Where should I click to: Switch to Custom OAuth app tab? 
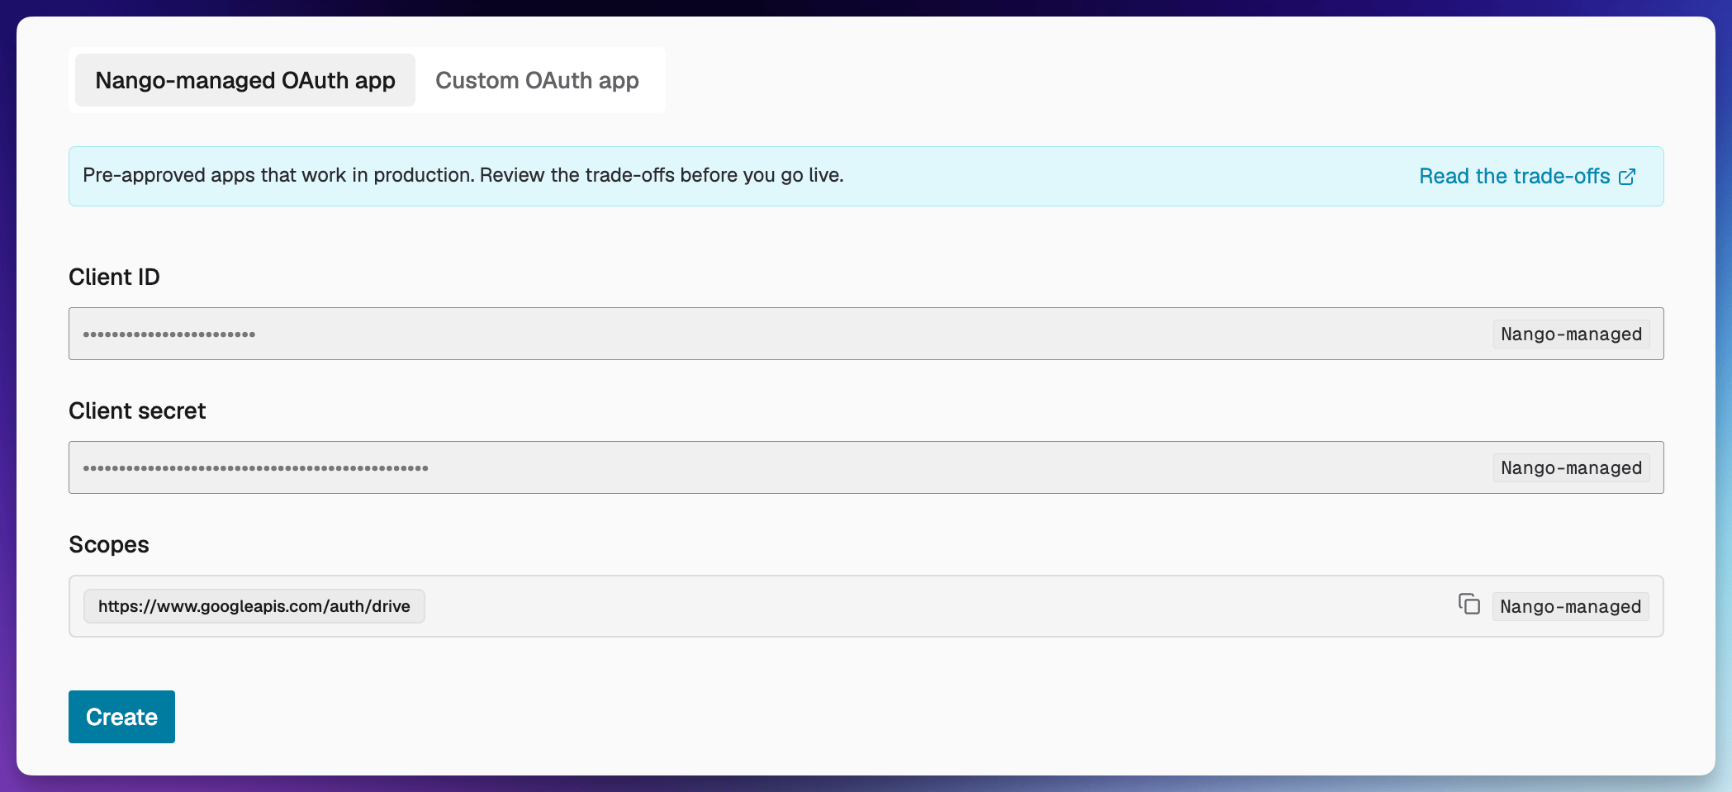pyautogui.click(x=537, y=80)
